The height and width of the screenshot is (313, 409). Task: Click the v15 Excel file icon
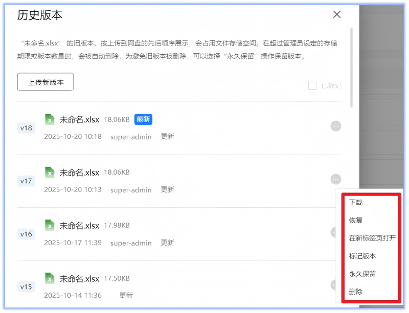[50, 278]
